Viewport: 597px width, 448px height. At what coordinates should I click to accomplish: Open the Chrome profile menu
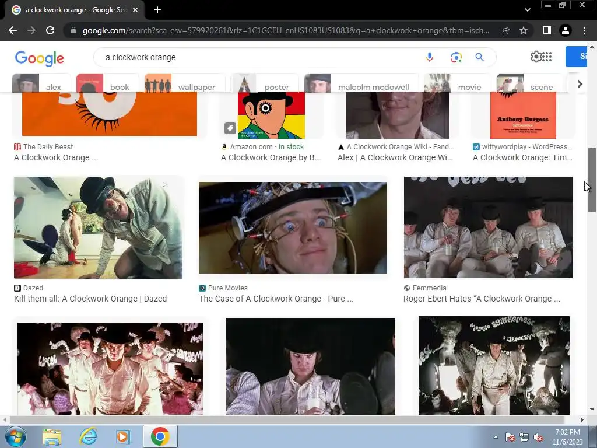[566, 30]
